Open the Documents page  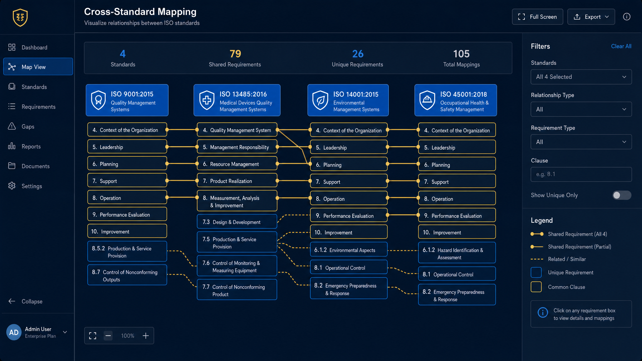[38, 166]
